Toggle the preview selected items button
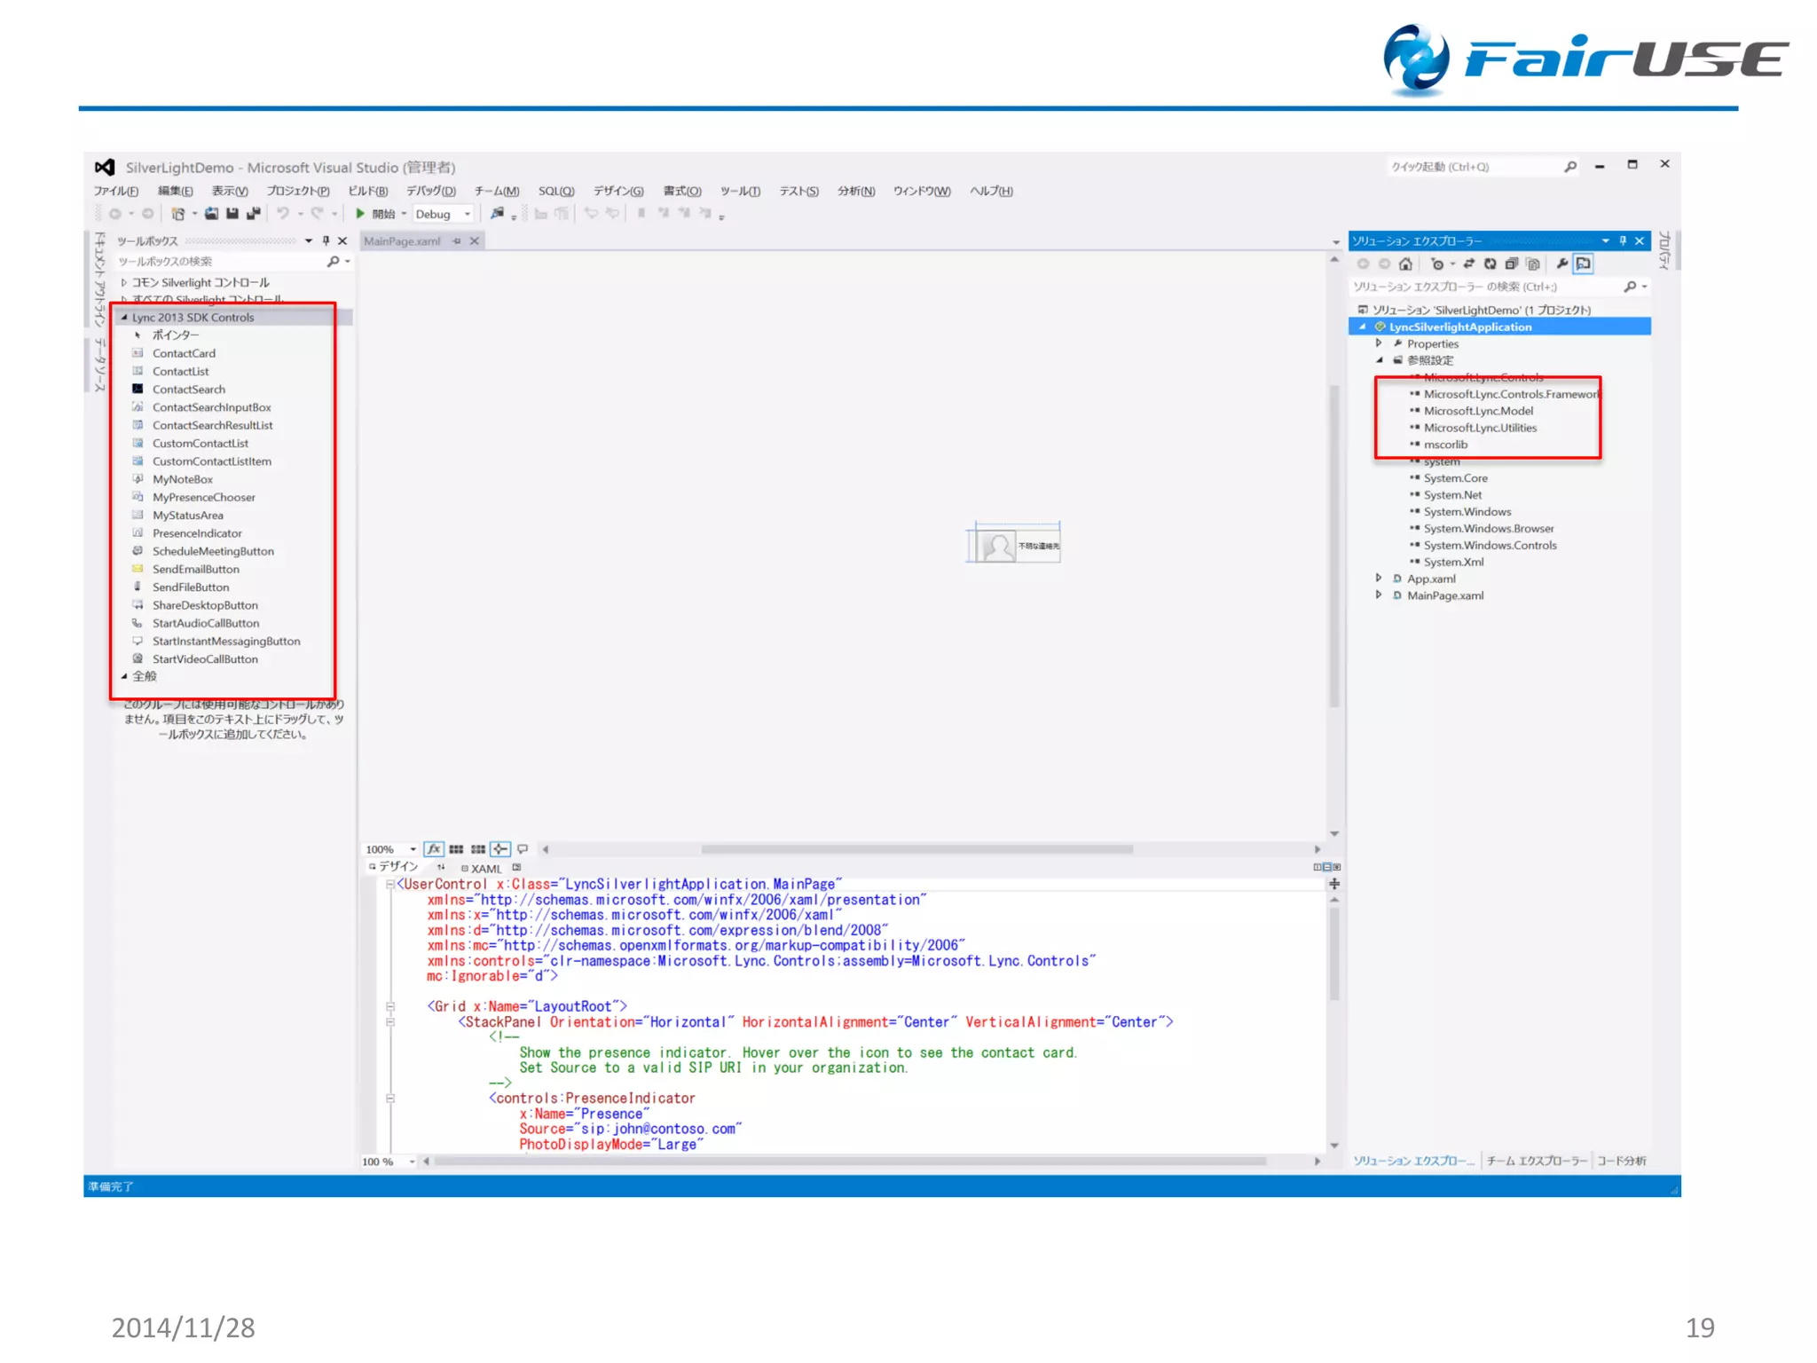Viewport: 1817px width, 1363px height. pyautogui.click(x=1583, y=264)
